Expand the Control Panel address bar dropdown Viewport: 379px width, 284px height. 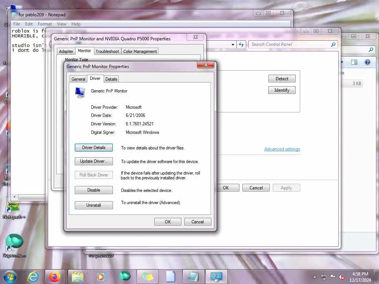pos(233,45)
